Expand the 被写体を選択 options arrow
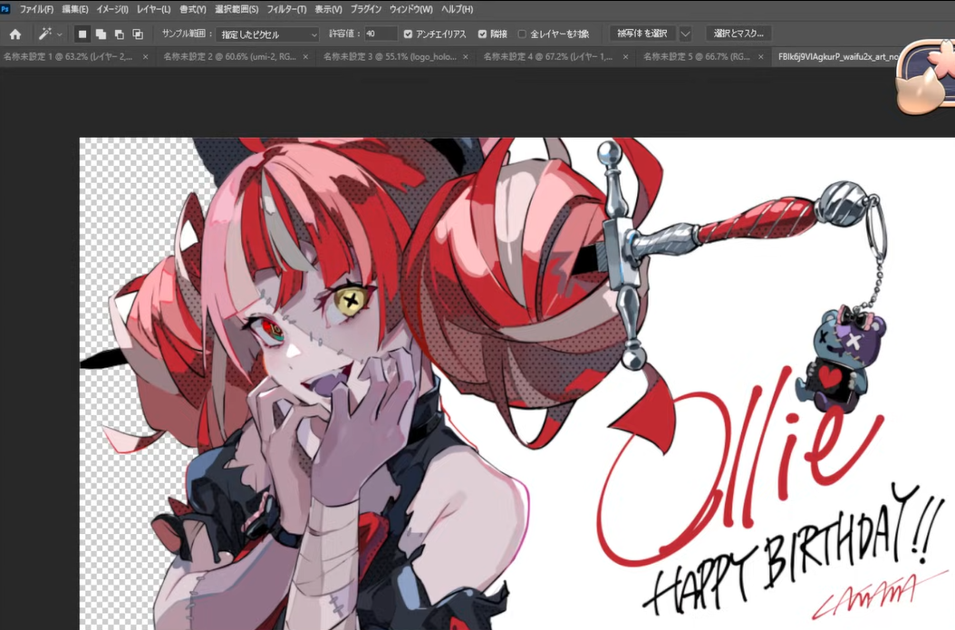 coord(685,34)
